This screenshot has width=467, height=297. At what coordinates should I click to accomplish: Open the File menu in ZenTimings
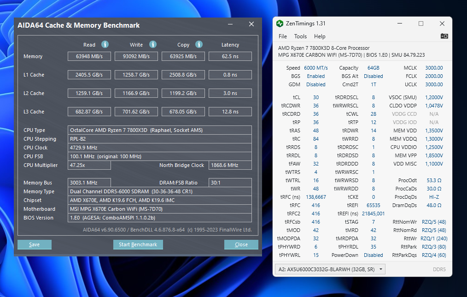click(283, 36)
